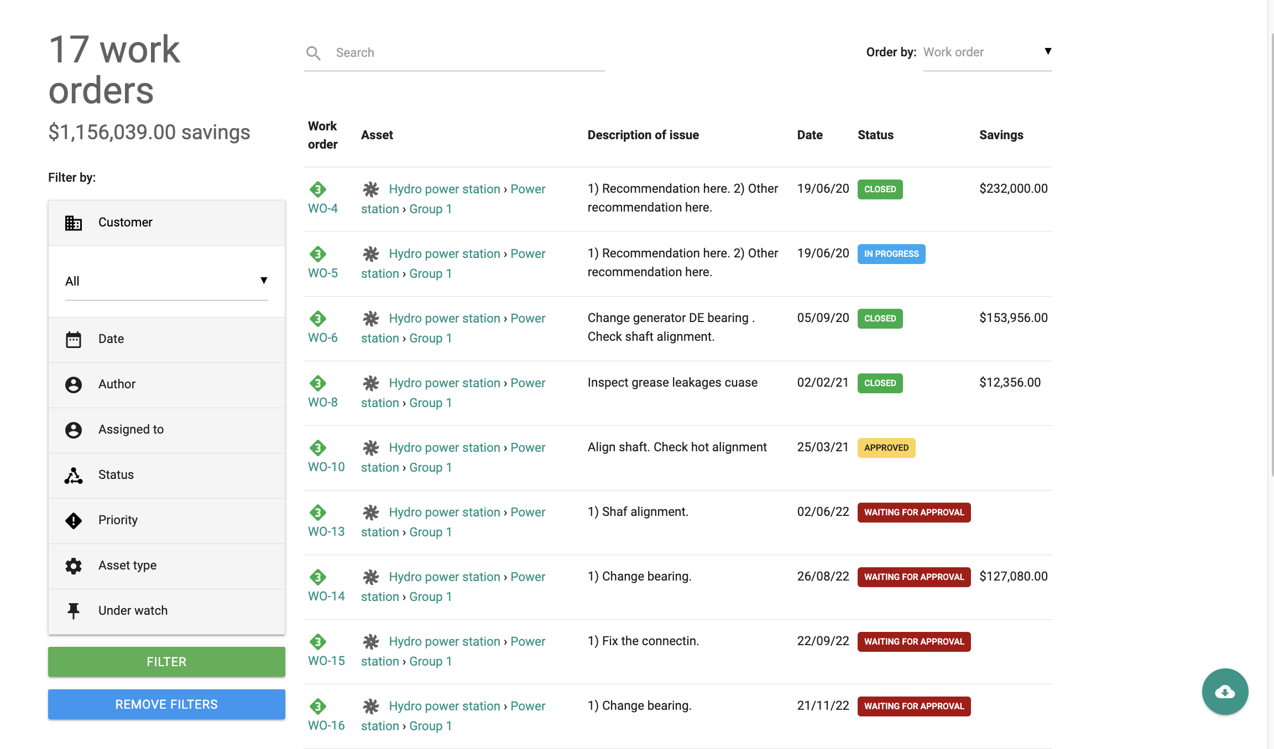The image size is (1274, 749).
Task: Toggle IN PROGRESS status on WO-5
Action: 891,253
